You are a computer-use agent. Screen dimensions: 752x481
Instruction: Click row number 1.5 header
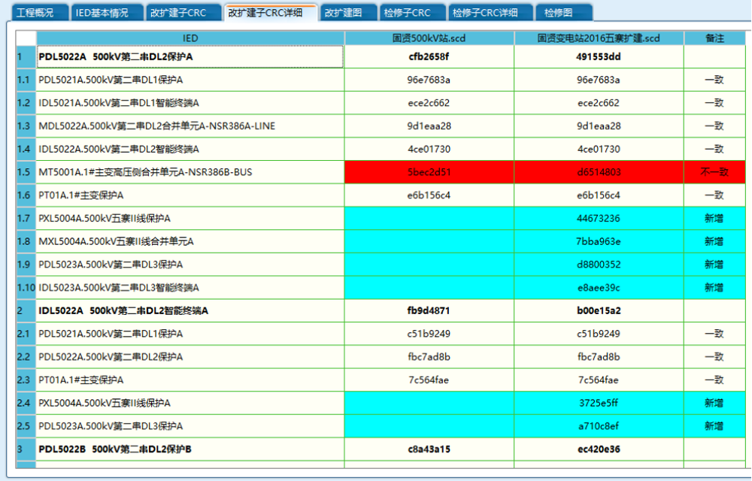pos(26,172)
